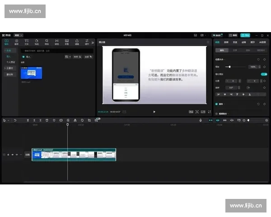Switch to the AI effects tab
This screenshot has width=271, height=217.
pos(262,42)
